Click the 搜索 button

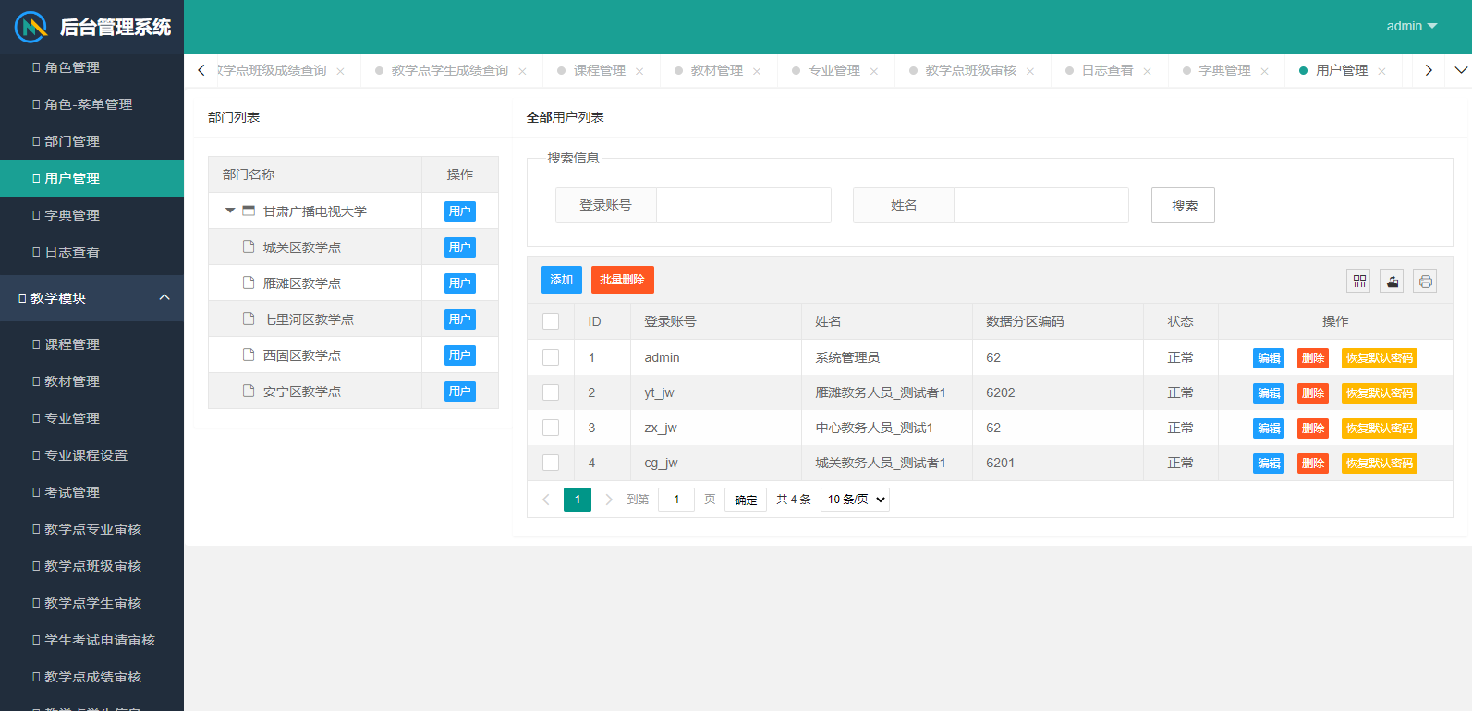click(1183, 205)
